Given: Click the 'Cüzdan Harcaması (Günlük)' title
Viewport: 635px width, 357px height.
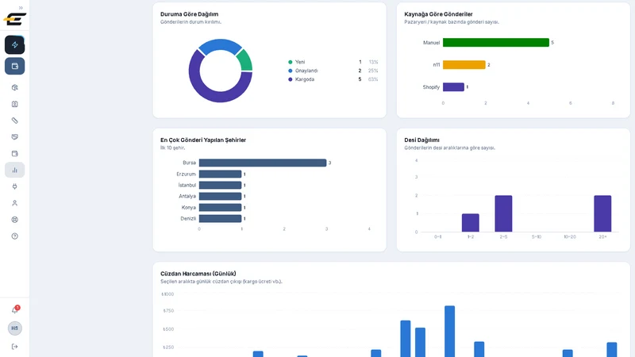Looking at the screenshot, I should coord(198,274).
